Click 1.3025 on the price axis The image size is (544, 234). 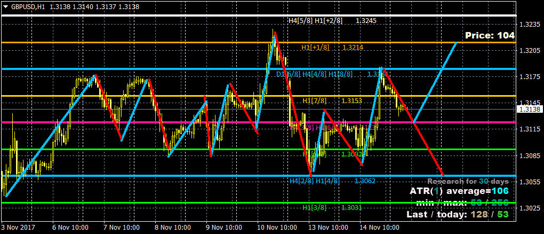529,208
